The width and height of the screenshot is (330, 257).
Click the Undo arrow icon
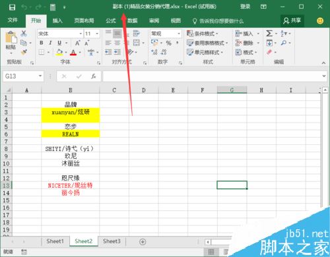coord(24,7)
